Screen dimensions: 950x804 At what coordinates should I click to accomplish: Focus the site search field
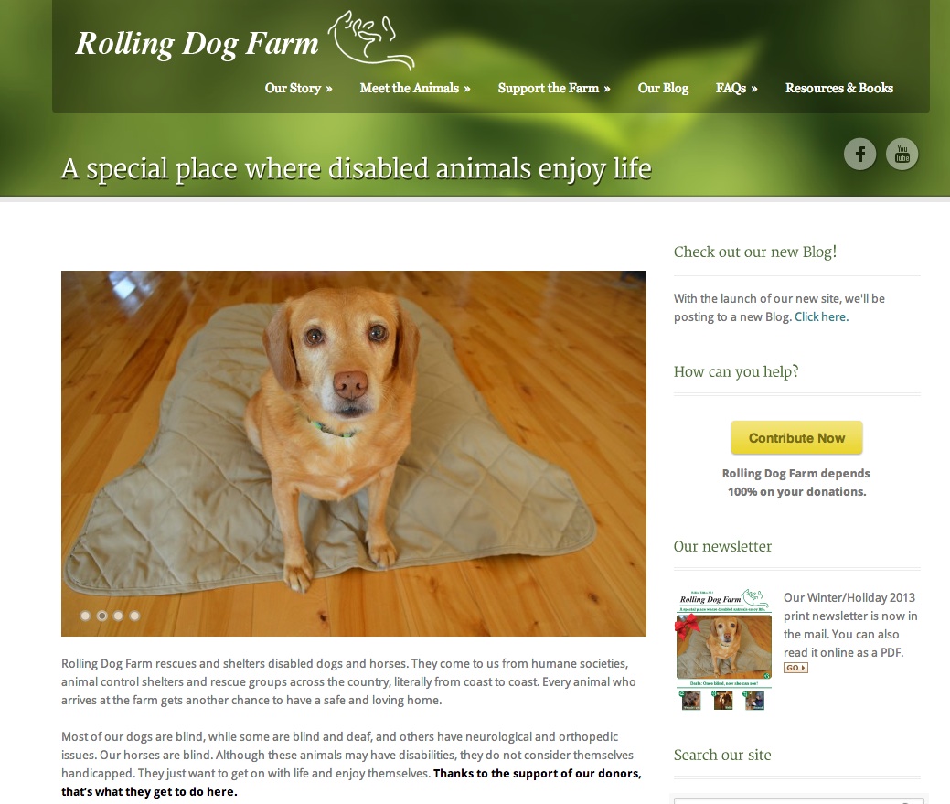(786, 799)
